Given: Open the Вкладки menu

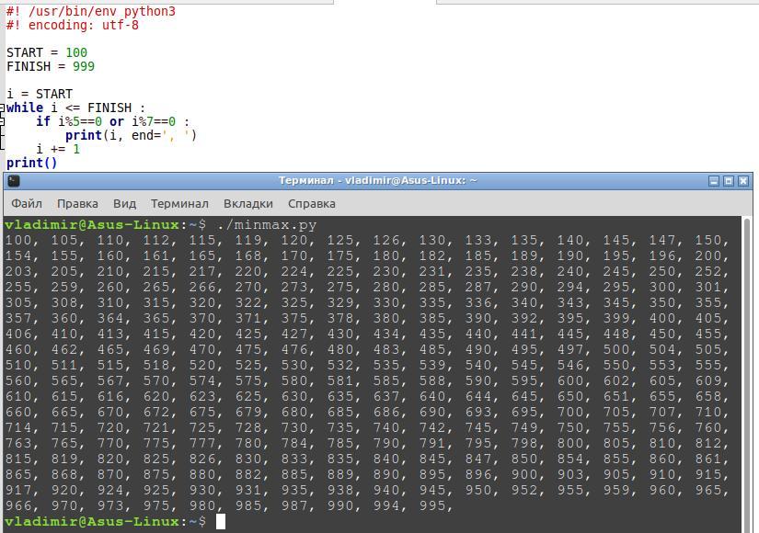Looking at the screenshot, I should click(x=247, y=204).
